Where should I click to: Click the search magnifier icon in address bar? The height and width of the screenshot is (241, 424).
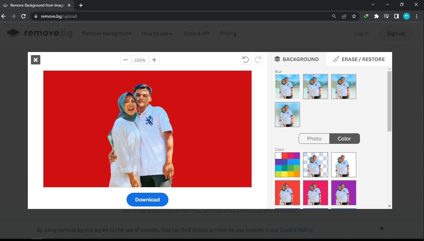pyautogui.click(x=334, y=16)
